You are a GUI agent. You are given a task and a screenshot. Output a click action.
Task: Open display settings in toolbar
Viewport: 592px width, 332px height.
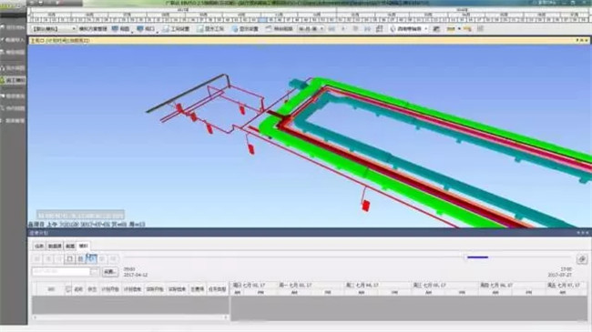245,29
